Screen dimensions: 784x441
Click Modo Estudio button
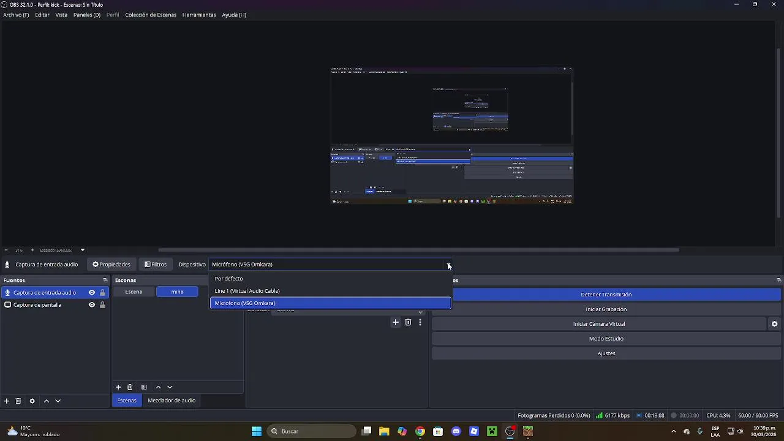coord(606,339)
